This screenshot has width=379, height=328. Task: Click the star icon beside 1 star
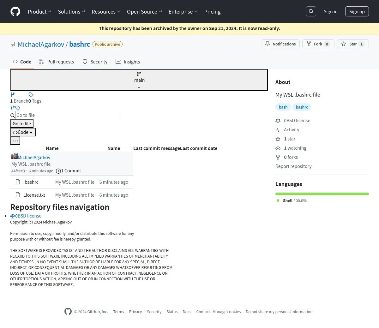tap(278, 139)
